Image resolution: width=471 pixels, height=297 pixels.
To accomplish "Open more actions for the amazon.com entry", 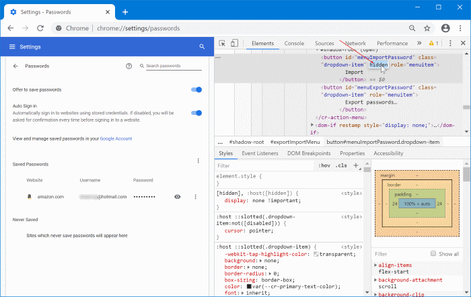I will (x=195, y=197).
